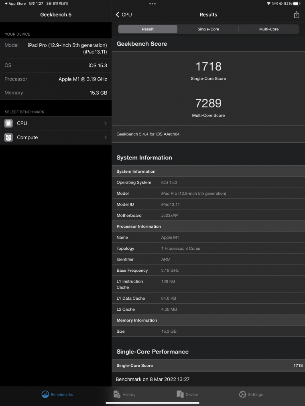305x406 pixels.
Task: Tap the VPN status indicator
Action: [275, 4]
